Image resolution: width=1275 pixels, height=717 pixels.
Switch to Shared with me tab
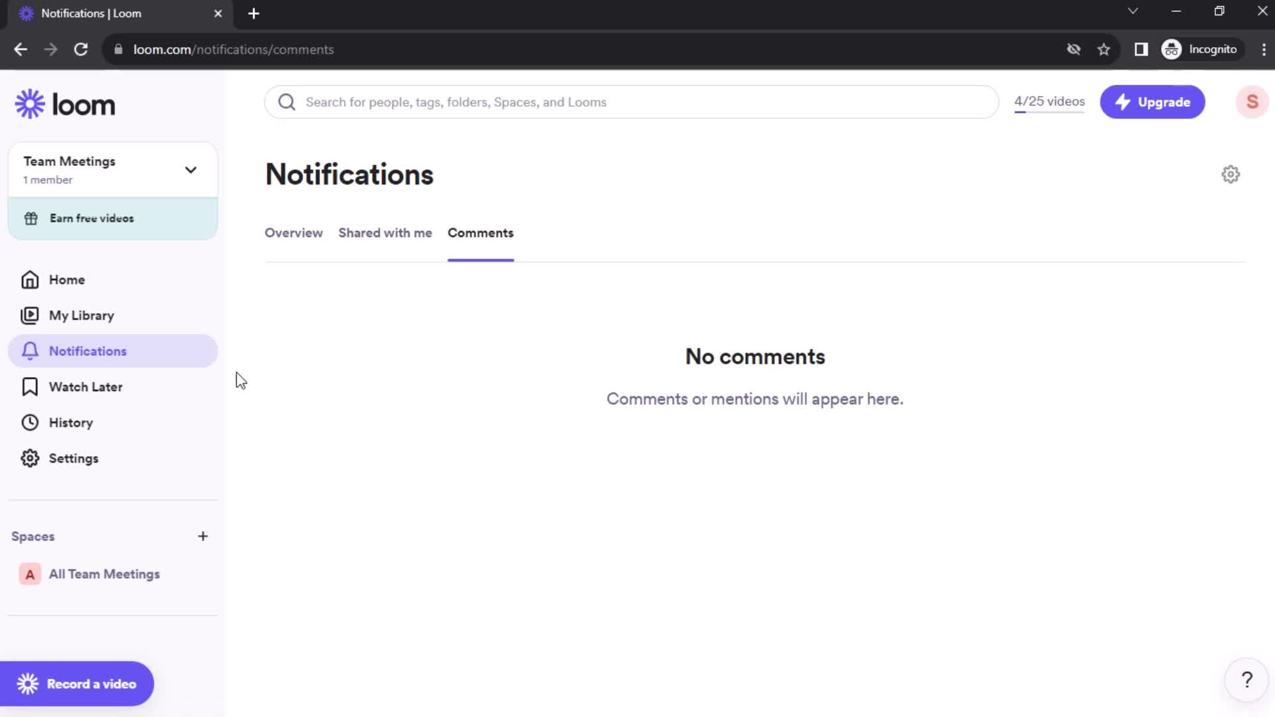coord(385,233)
